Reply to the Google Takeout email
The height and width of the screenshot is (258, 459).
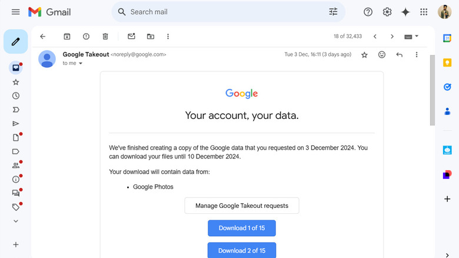click(x=400, y=55)
